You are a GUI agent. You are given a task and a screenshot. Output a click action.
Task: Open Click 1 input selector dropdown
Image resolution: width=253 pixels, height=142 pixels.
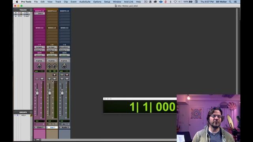[40, 47]
